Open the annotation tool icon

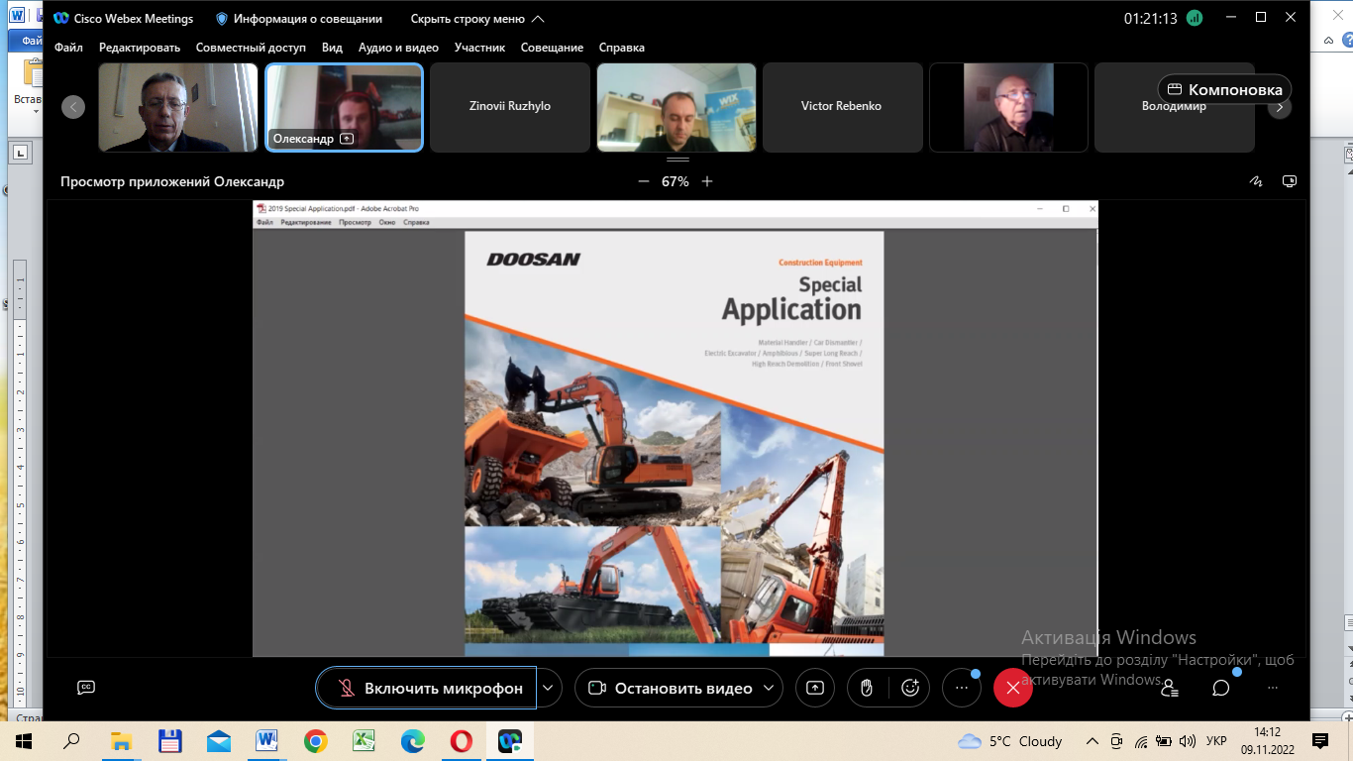(x=1256, y=181)
